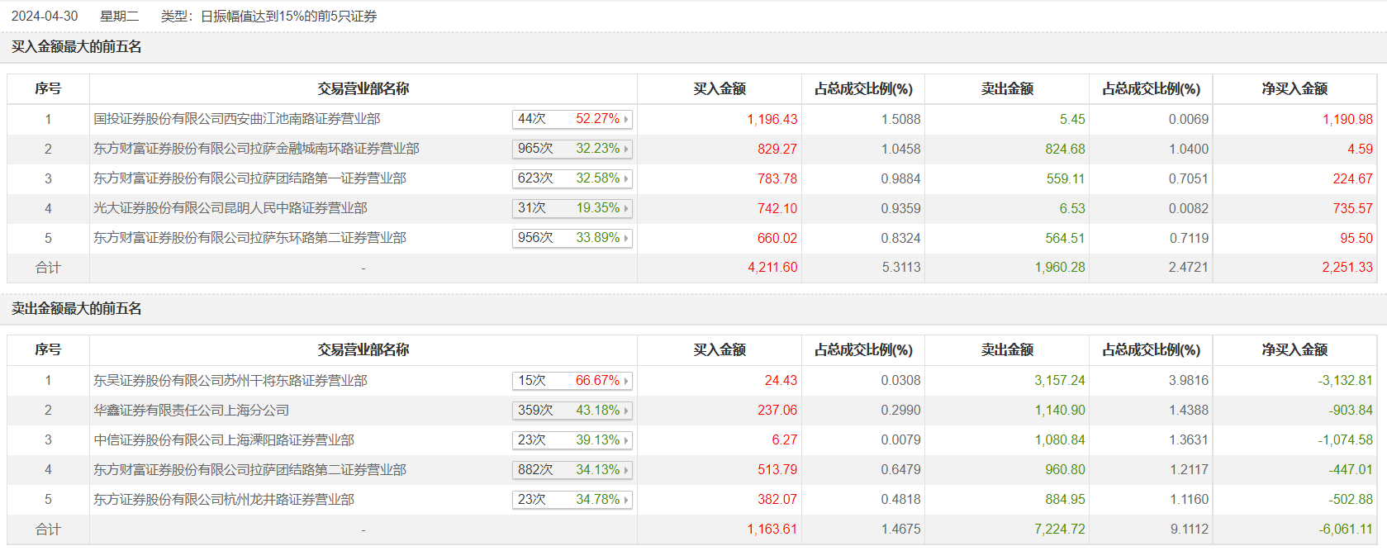Click arrow beside 23次 39.13%
The width and height of the screenshot is (1387, 551).
pyautogui.click(x=626, y=440)
